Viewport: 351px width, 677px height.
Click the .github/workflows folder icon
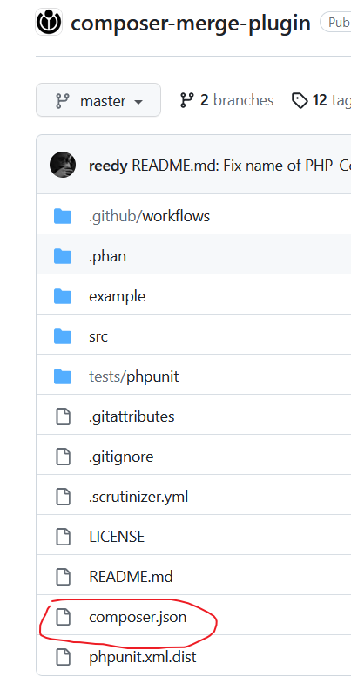coord(63,216)
